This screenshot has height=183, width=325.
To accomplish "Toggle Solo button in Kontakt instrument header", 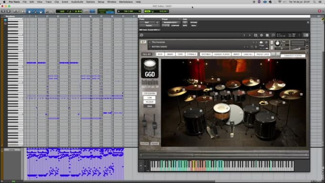I will coord(272,43).
